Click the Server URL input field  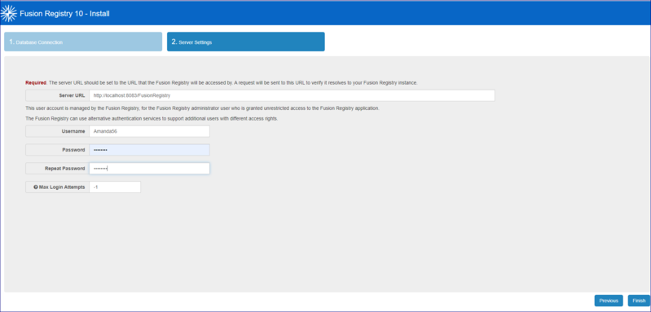[292, 95]
